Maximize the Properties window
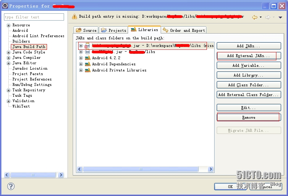 274,6
